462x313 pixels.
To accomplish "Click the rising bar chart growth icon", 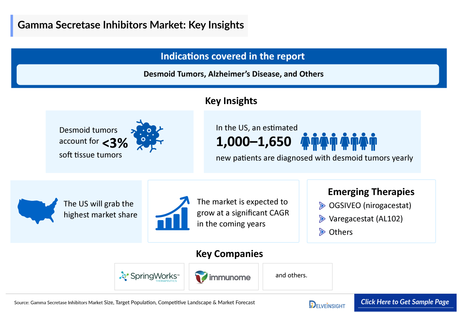I will click(172, 214).
